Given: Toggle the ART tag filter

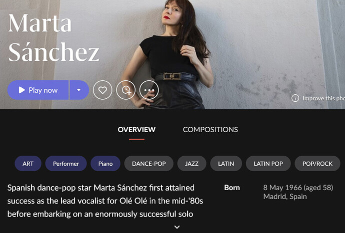Looking at the screenshot, I should tap(28, 164).
